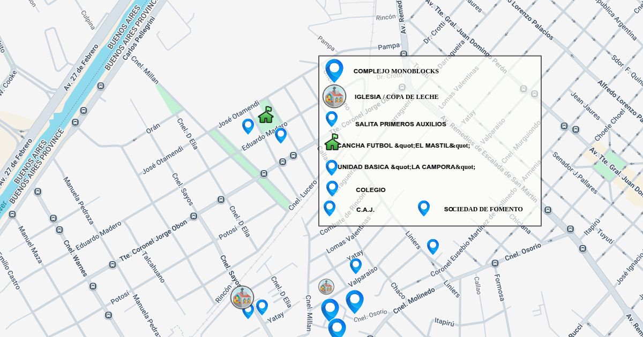Click the blue pin beside COMPLEJO MONOBLOCKS legend entry
Image resolution: width=643 pixels, height=337 pixels.
(x=334, y=70)
